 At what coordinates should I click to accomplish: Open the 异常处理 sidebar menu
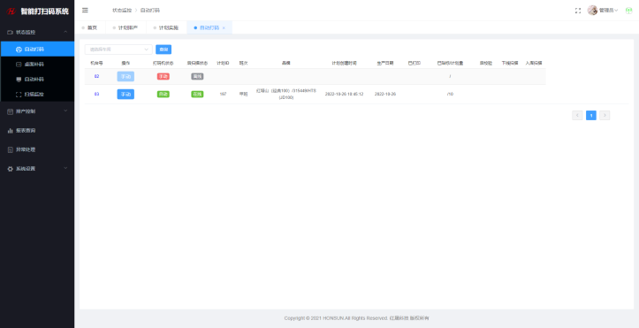pyautogui.click(x=37, y=149)
